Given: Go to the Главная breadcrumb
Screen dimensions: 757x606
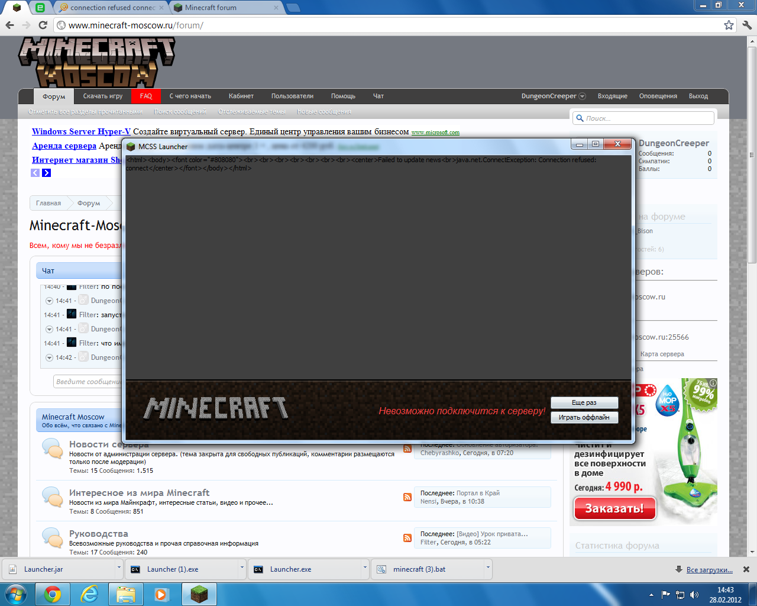Looking at the screenshot, I should pos(48,203).
